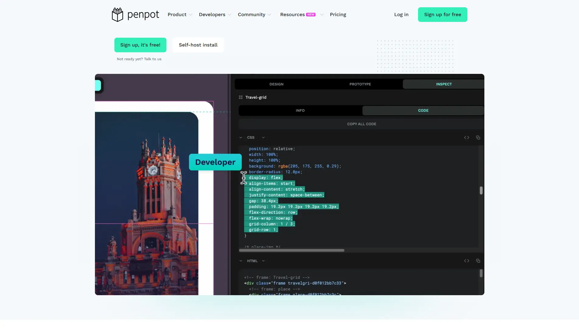Switch to the Design tab
This screenshot has height=328, width=579.
point(276,84)
